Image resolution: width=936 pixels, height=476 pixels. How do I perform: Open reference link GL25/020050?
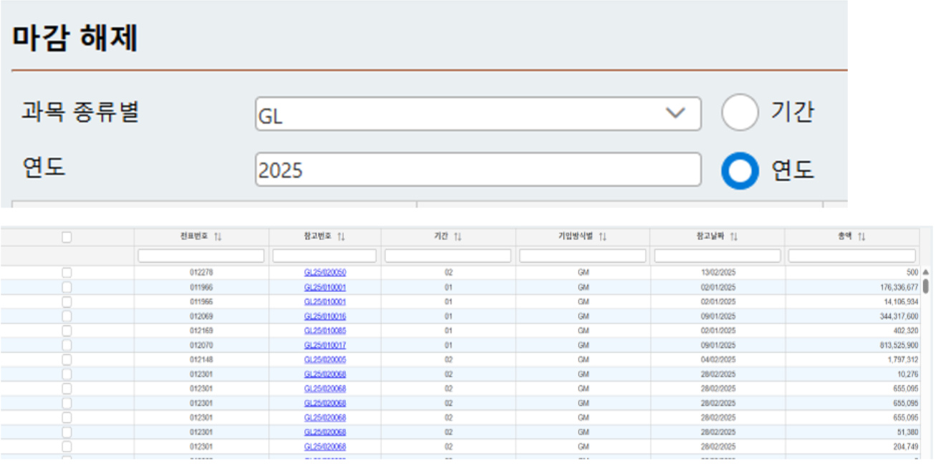(324, 273)
